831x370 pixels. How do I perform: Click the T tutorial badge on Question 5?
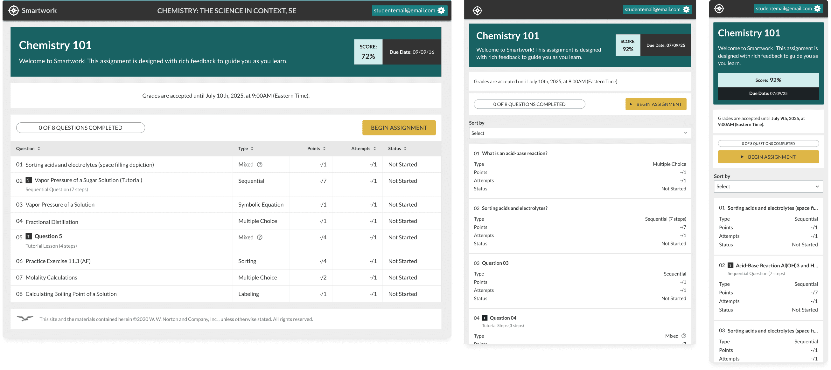point(29,236)
